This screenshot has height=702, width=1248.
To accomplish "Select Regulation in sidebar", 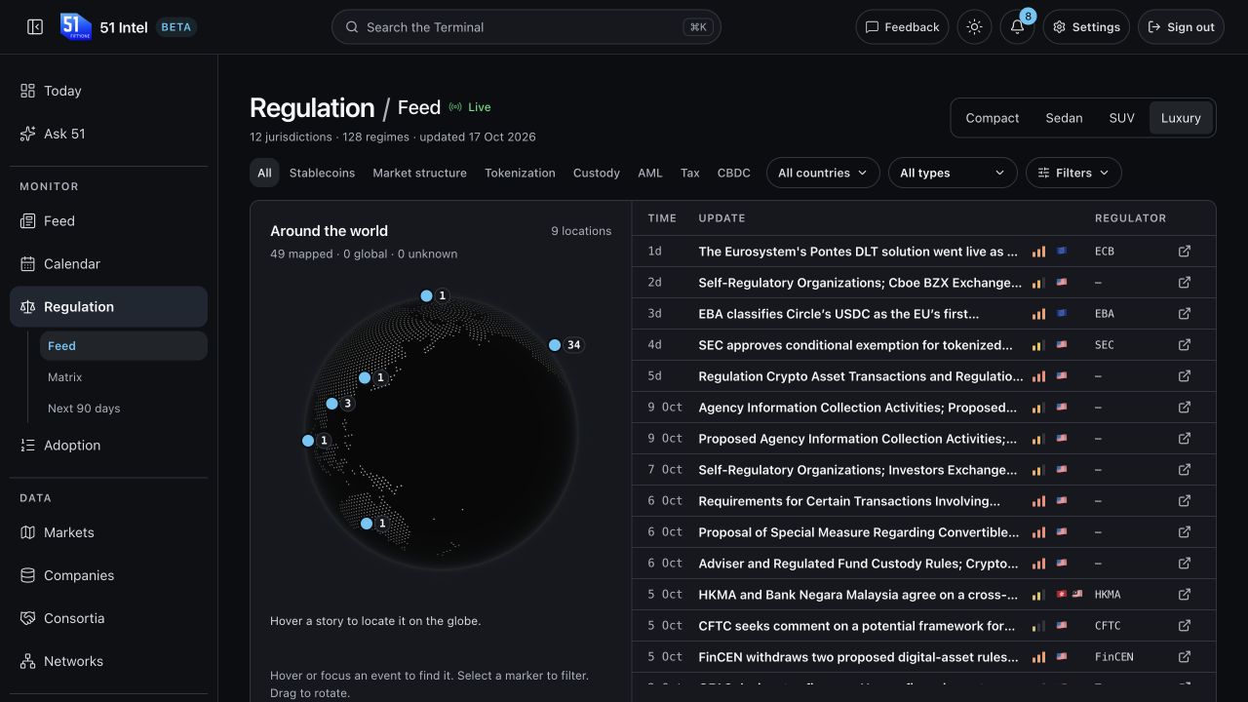I will 108,307.
